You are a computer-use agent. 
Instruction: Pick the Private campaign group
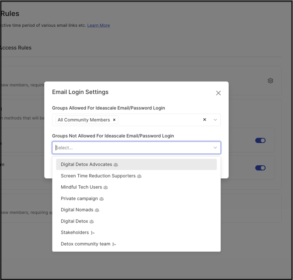pyautogui.click(x=79, y=198)
